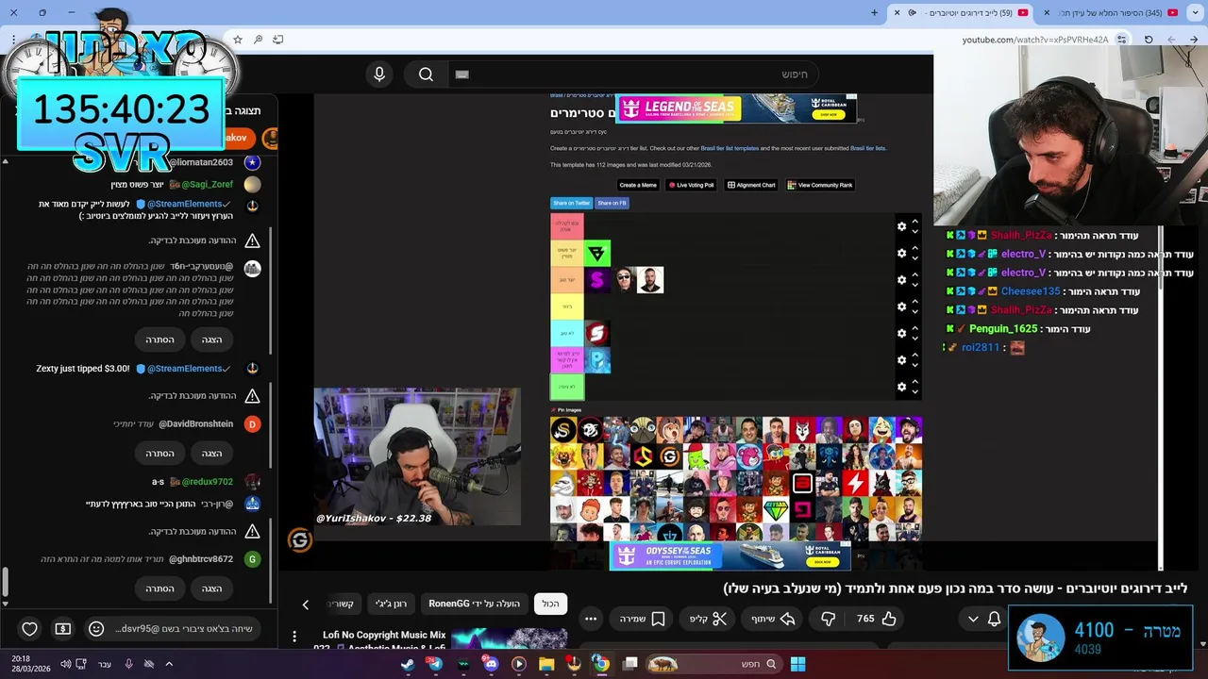Click the yellow fourth tier label
The width and height of the screenshot is (1208, 679).
tap(567, 306)
